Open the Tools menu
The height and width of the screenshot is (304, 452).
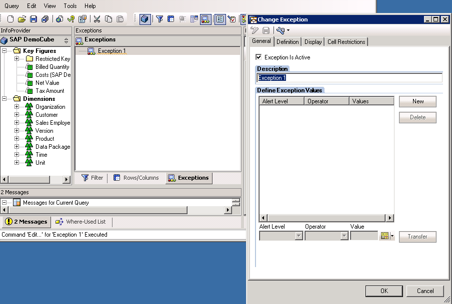point(70,6)
